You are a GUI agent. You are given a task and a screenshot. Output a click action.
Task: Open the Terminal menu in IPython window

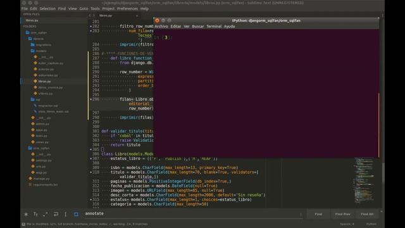coord(214,27)
